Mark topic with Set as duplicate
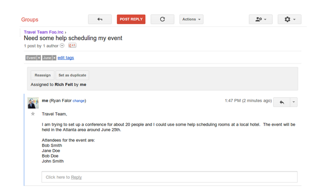 point(72,75)
